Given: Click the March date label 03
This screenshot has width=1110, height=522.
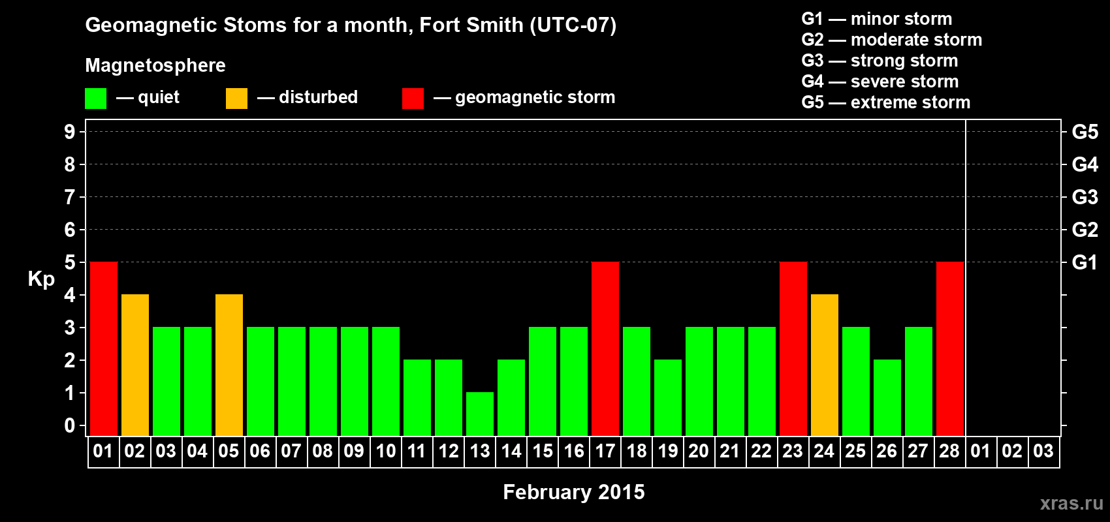Looking at the screenshot, I should click(x=1043, y=452).
